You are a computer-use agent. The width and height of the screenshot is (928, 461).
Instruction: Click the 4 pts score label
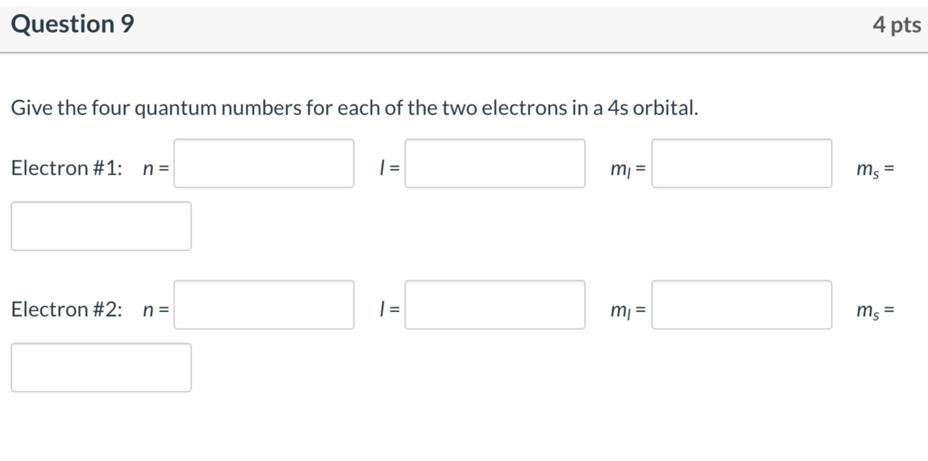point(896,25)
